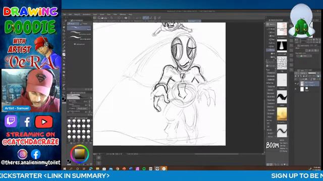Image resolution: width=323 pixels, height=181 pixels.
Task: Pick the bottom-right brush size preset
Action: point(89,137)
